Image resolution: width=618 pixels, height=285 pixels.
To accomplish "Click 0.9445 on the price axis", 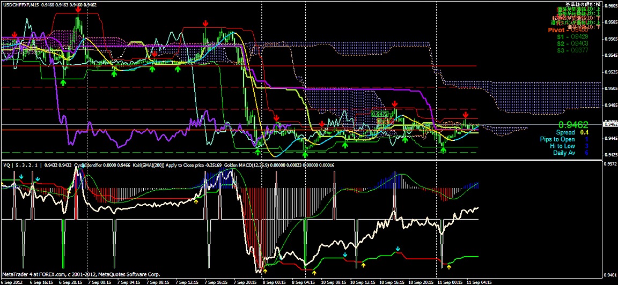I will 610,138.
